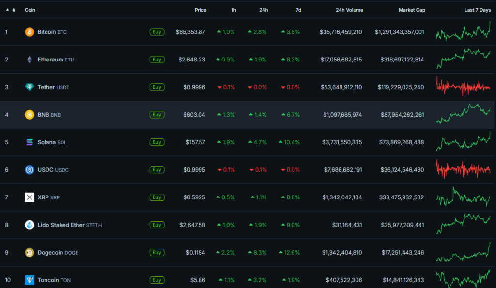This screenshot has width=496, height=288.
Task: Click the Buy button for Bitcoin
Action: click(x=157, y=32)
